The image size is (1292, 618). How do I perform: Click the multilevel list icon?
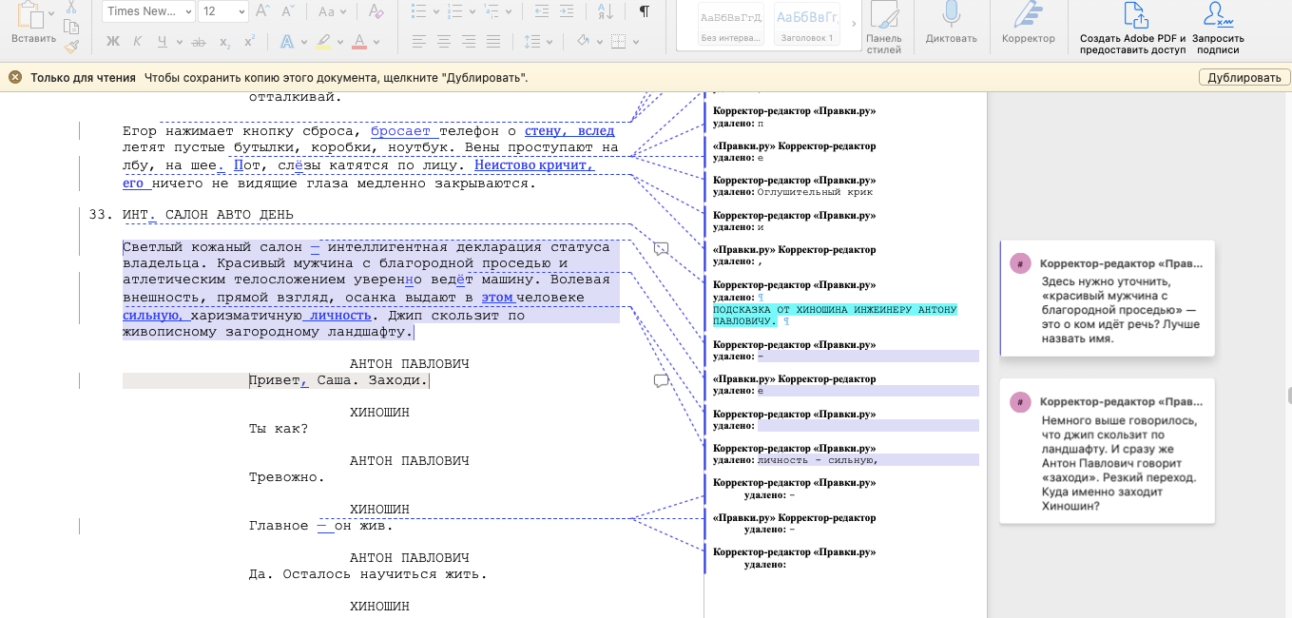click(492, 11)
